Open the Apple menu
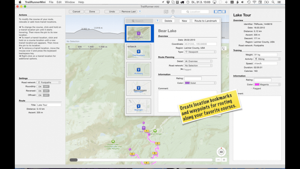Screen dimensions: 300x169 click(x=20, y=2)
